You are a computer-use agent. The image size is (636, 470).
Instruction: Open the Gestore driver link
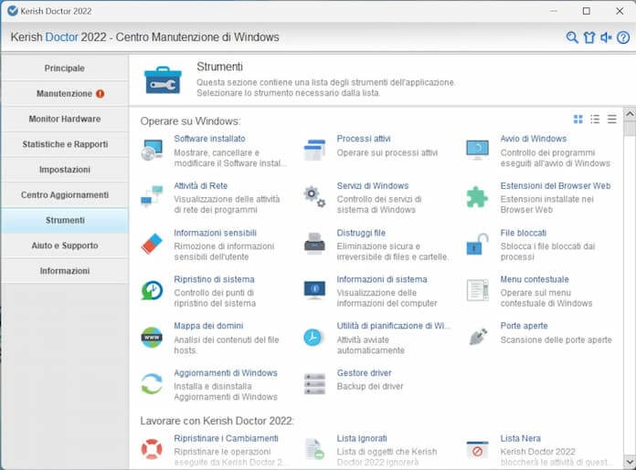365,372
